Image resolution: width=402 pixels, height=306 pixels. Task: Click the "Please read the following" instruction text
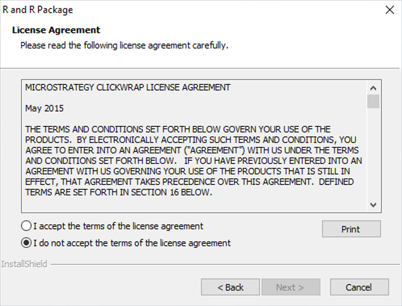click(x=124, y=45)
